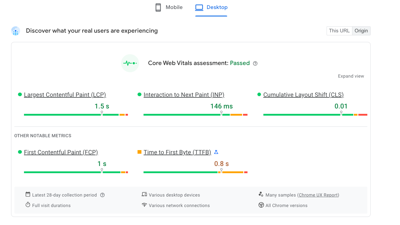Click the experimental flask icon beside TTFB
400x225 pixels.
tap(216, 152)
